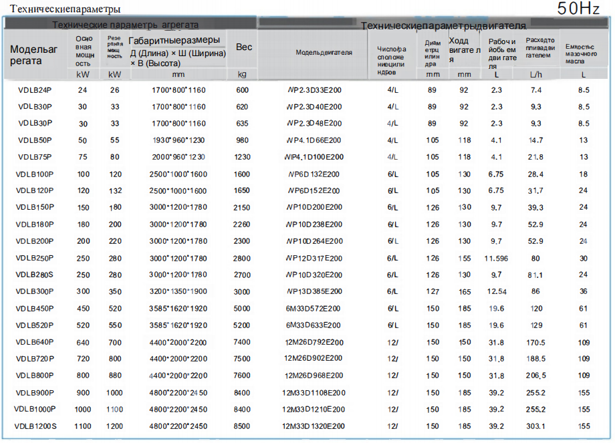The image size is (615, 443).
Task: Select the VDLB520P model cell
Action: 35,325
